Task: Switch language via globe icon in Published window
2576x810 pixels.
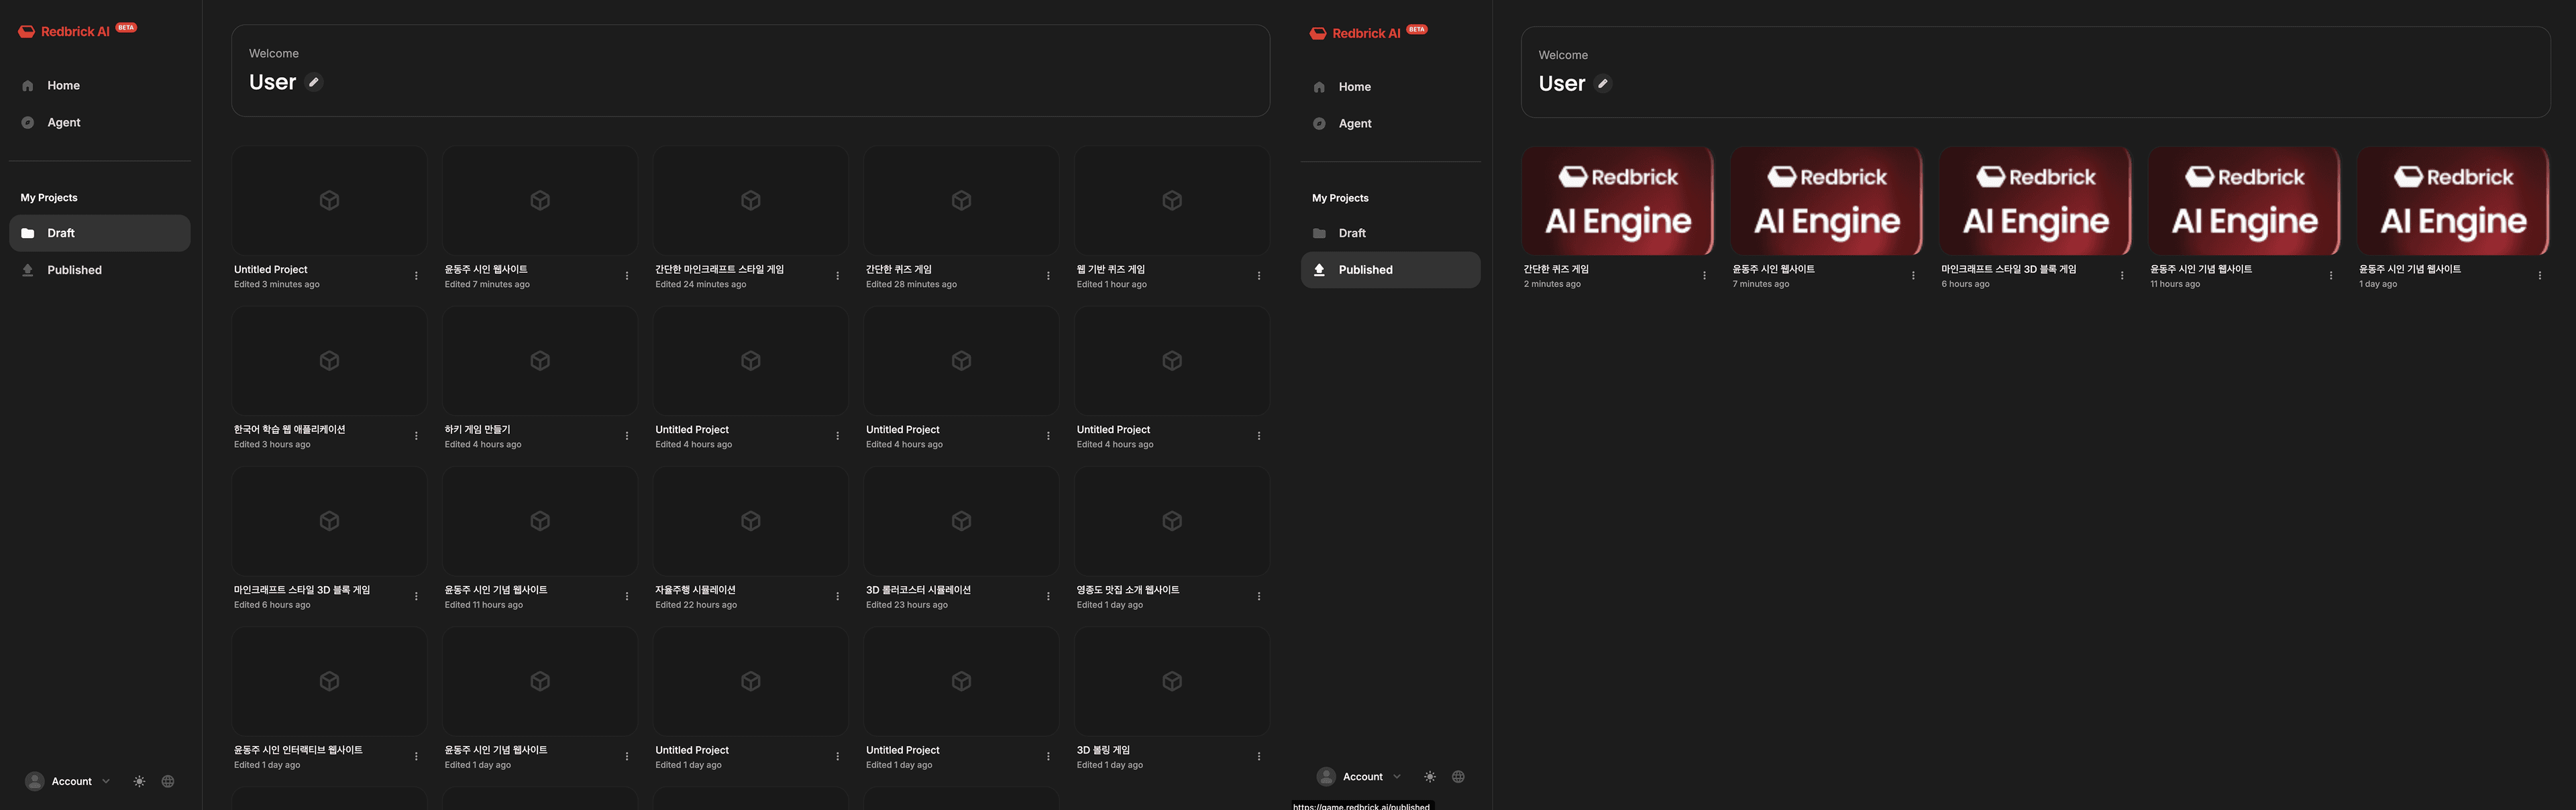Action: [1458, 777]
